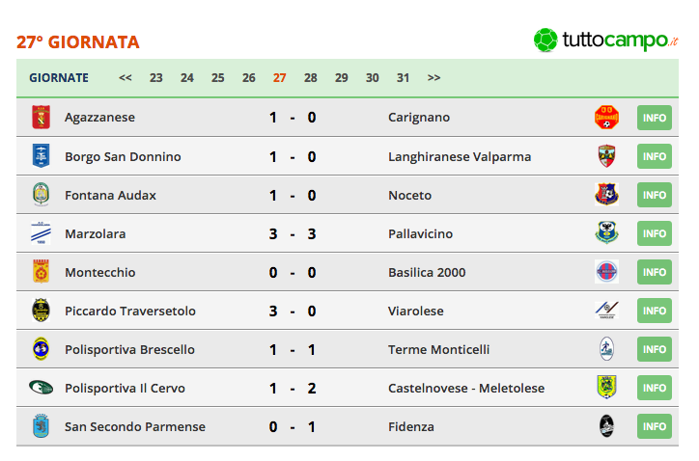The height and width of the screenshot is (461, 699).
Task: Open the tuttocampo.it logo
Action: coord(605,41)
